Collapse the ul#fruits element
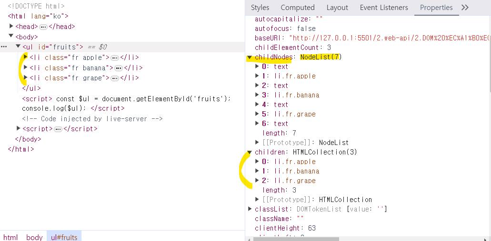Screen dimensions: 491x241 pyautogui.click(x=18, y=46)
